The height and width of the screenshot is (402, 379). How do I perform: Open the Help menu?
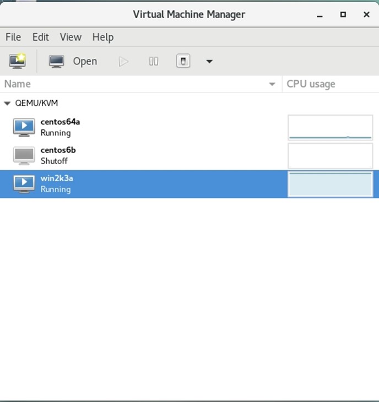pos(103,37)
